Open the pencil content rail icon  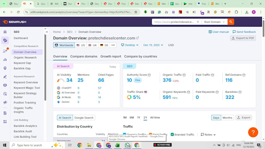[5, 77]
